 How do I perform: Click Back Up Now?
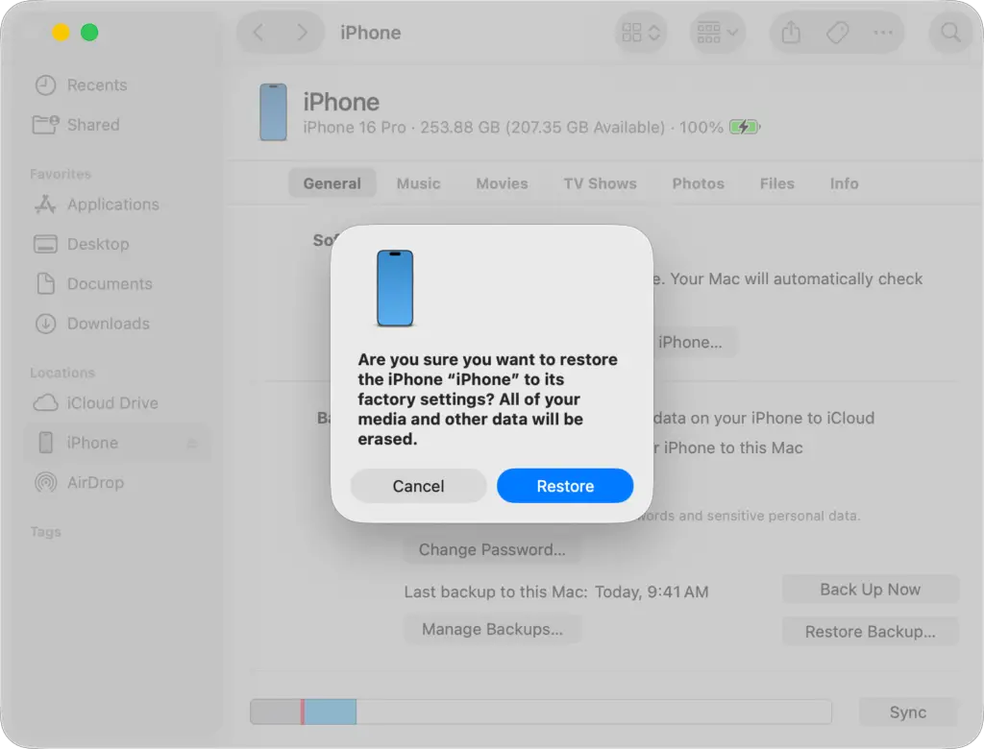coord(870,589)
